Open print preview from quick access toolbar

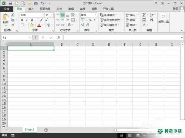pos(23,3)
